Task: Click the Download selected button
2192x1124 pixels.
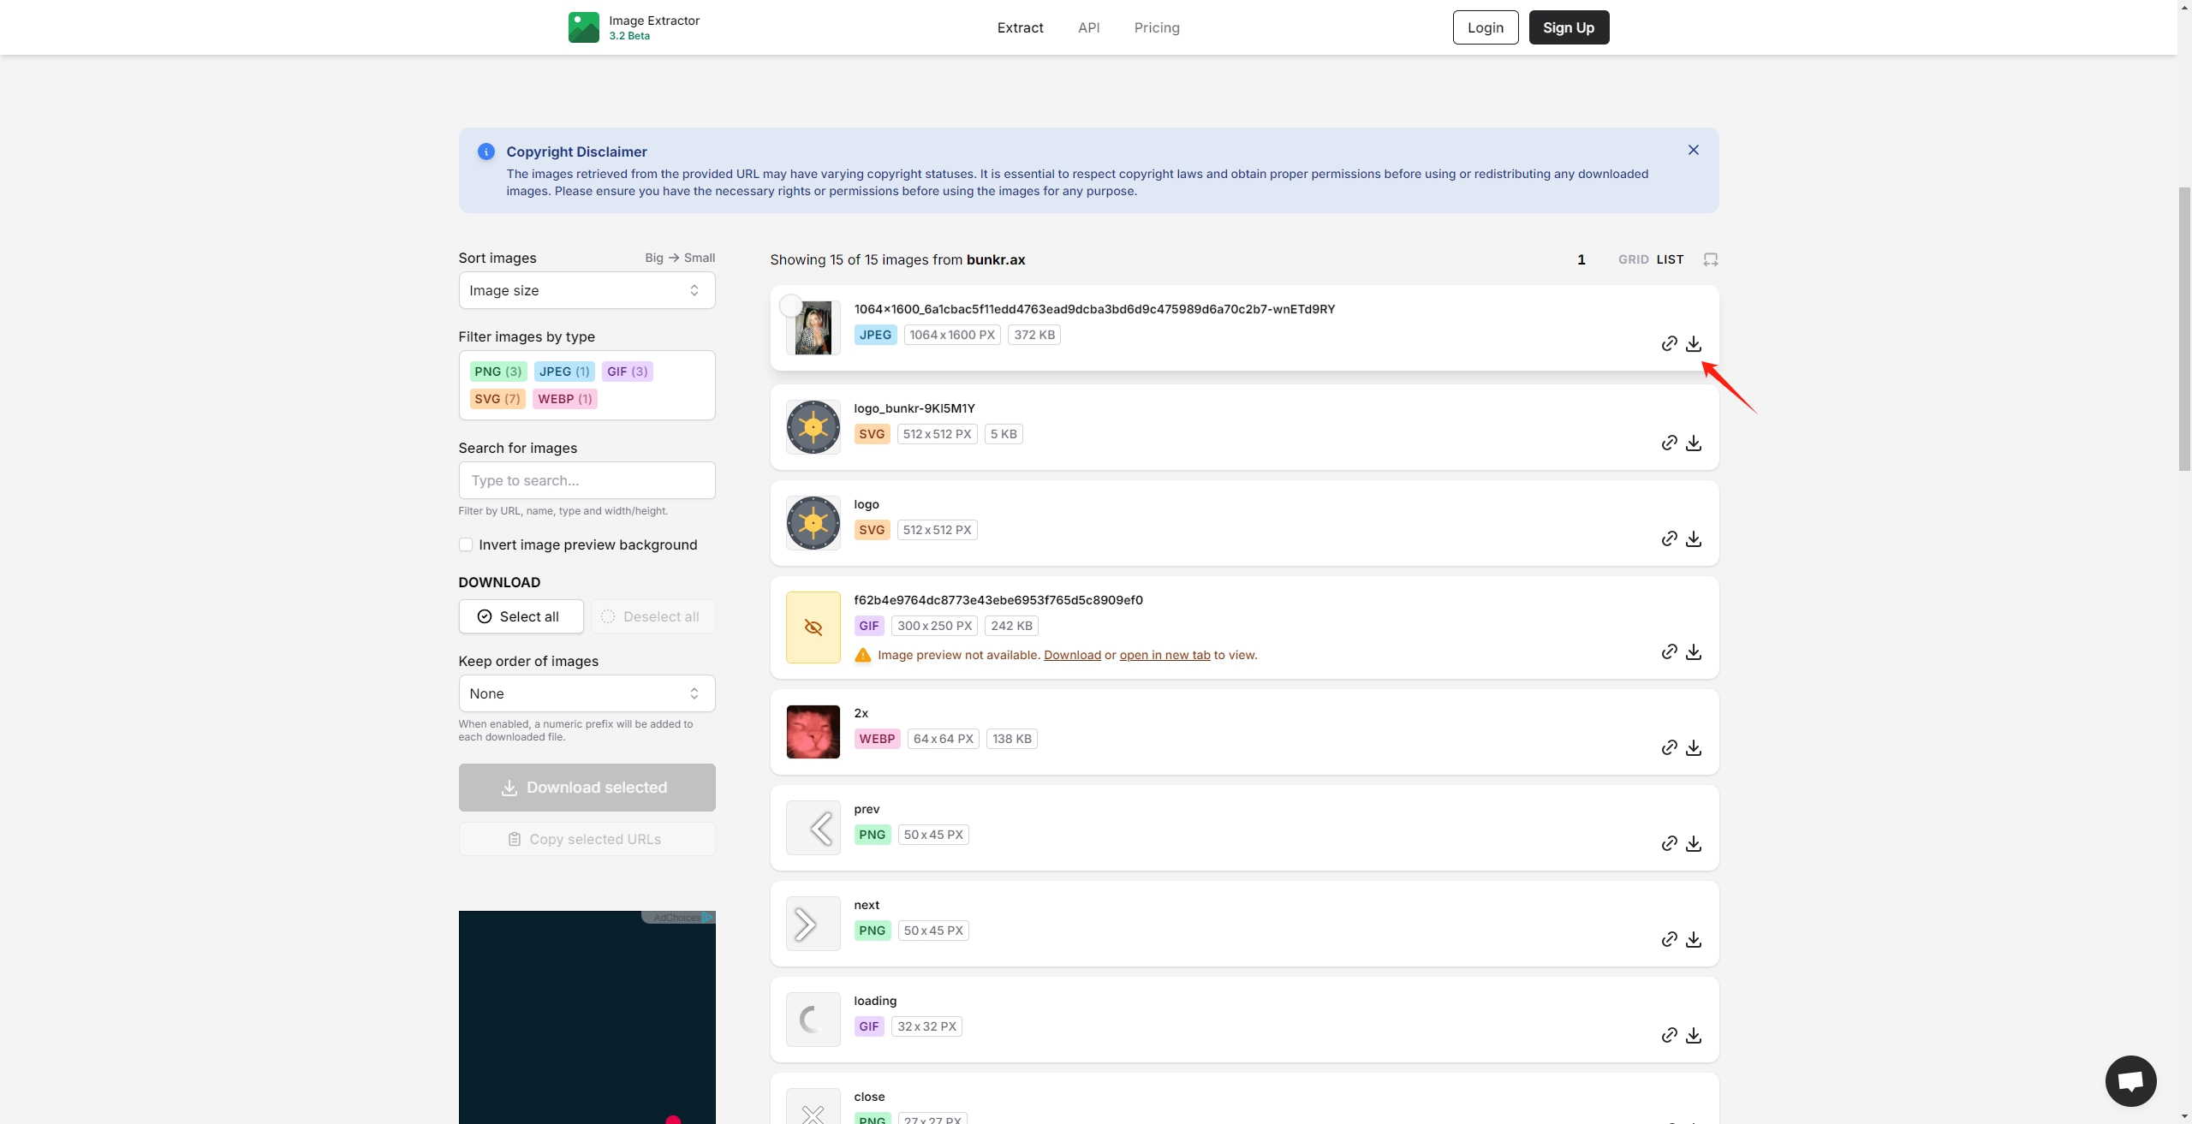Action: (587, 787)
